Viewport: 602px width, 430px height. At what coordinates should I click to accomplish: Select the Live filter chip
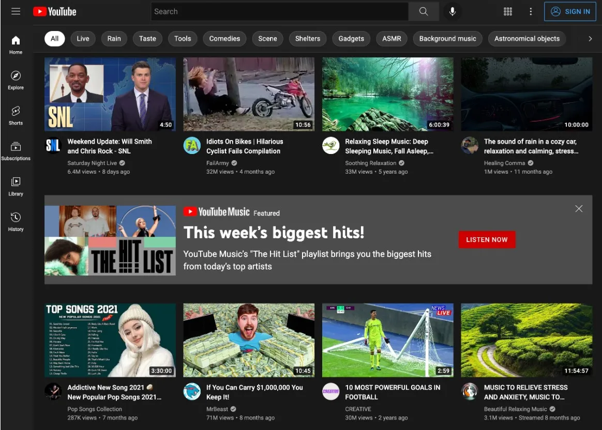83,39
